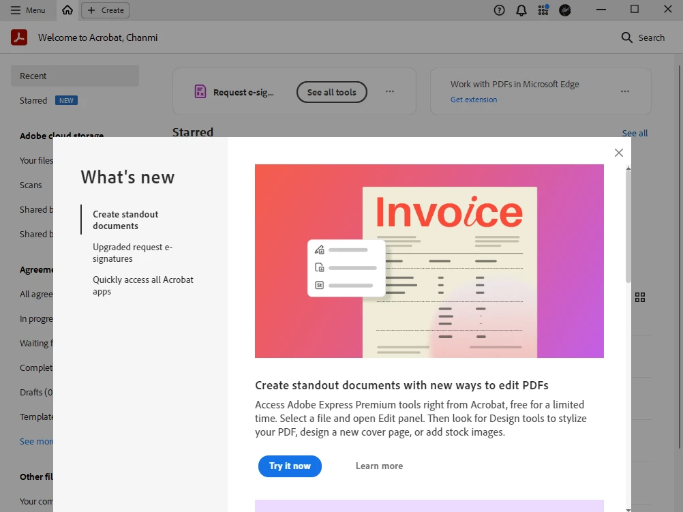
Task: Click the Search label text
Action: (x=651, y=38)
